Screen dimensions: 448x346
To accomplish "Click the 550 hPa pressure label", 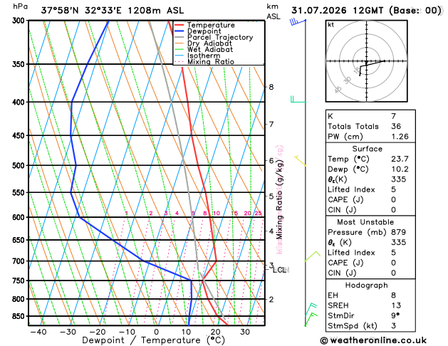I will point(20,192).
